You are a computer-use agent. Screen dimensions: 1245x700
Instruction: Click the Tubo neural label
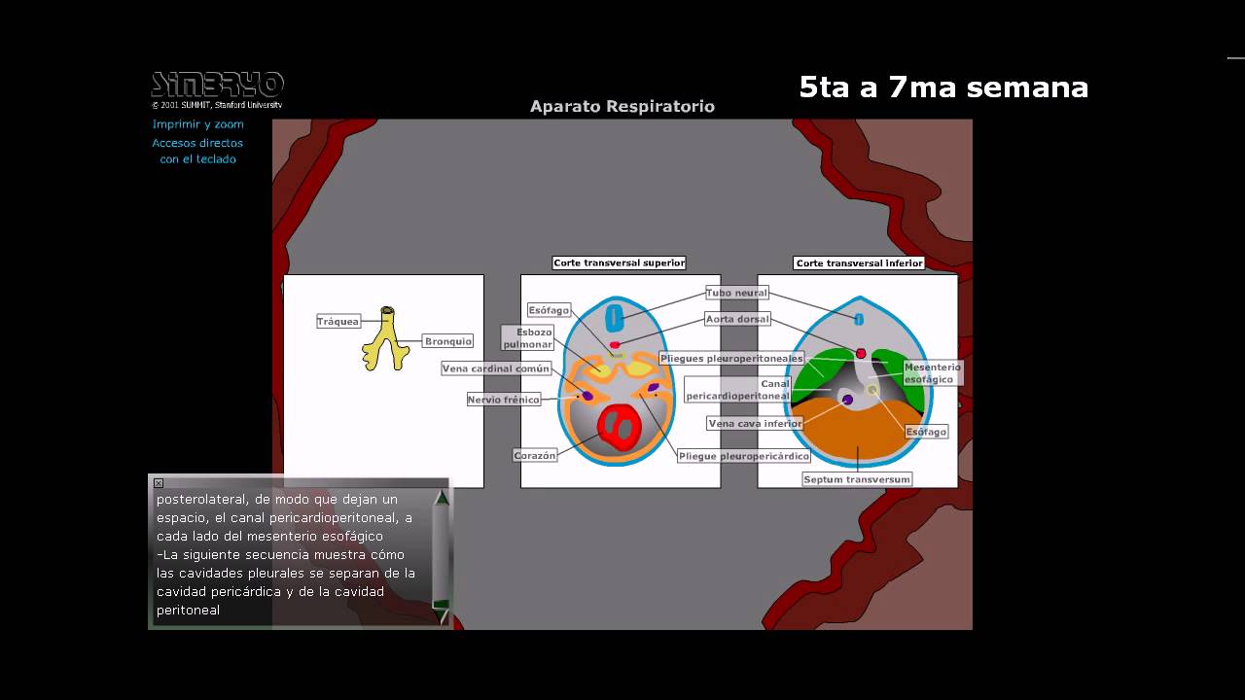tap(737, 293)
